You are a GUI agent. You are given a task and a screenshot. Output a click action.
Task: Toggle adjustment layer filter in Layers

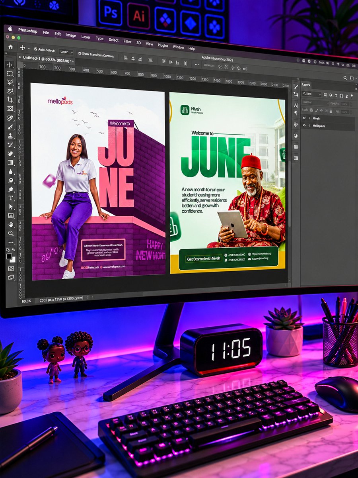331,95
